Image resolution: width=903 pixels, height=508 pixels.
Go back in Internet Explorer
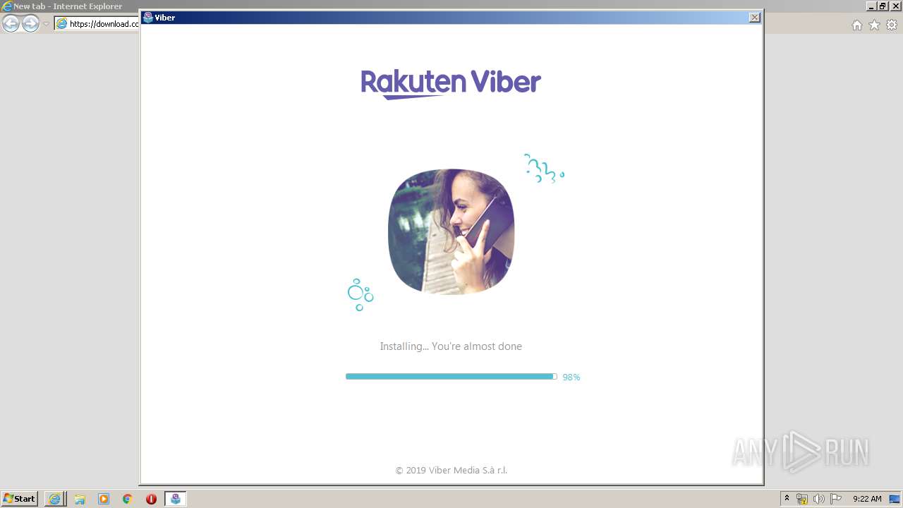tap(11, 24)
